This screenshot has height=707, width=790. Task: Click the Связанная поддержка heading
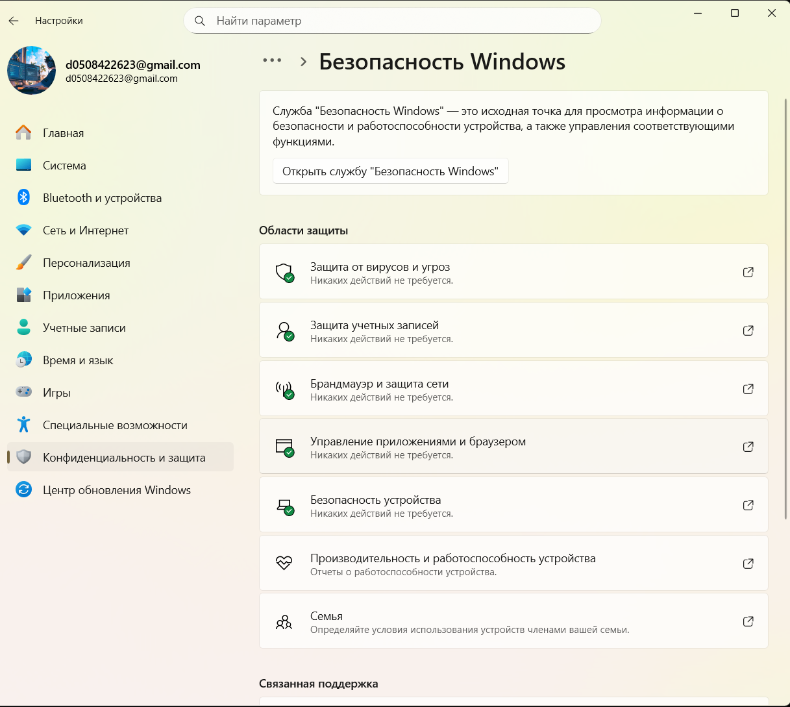coord(318,684)
